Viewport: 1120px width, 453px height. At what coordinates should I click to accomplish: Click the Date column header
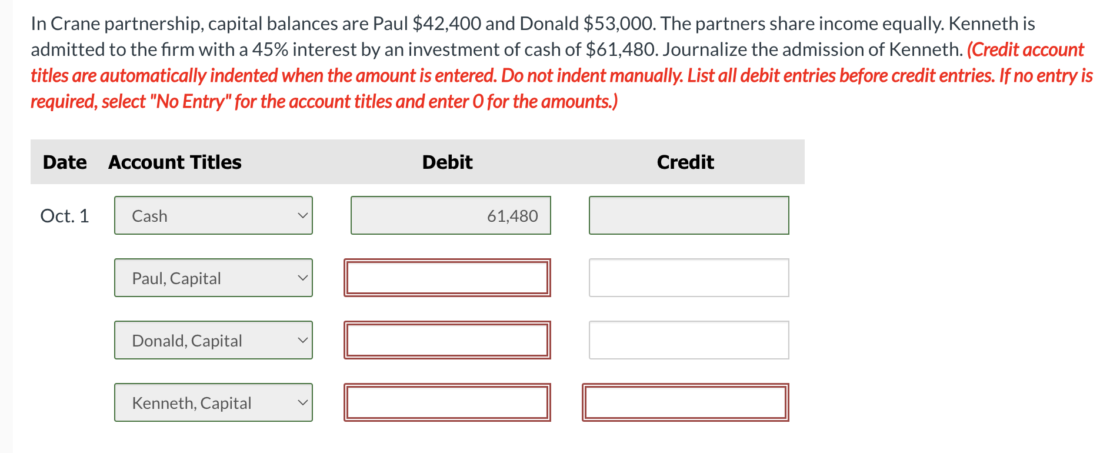[x=65, y=162]
